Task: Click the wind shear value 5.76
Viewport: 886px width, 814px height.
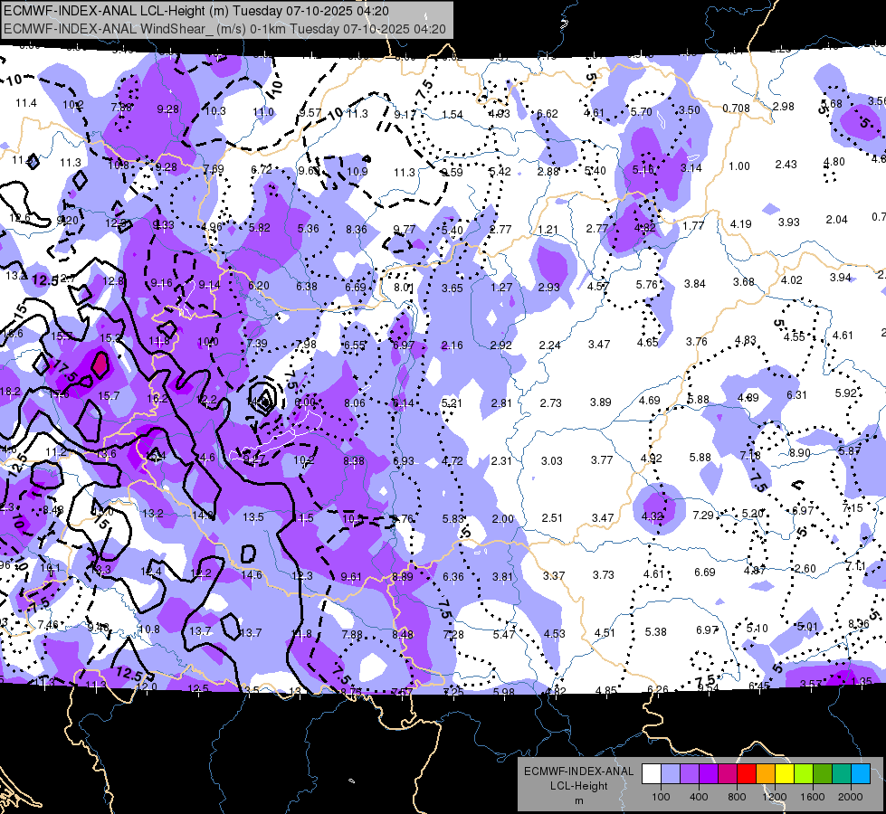Action: pyautogui.click(x=647, y=285)
